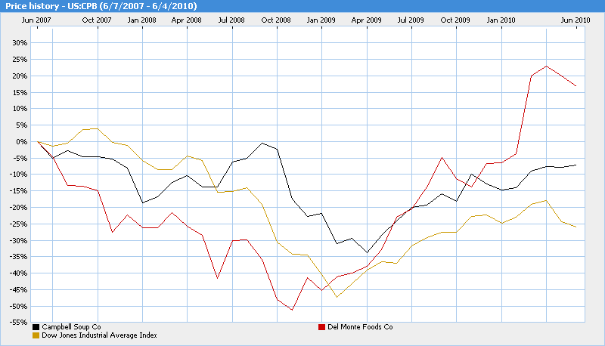Click the -25% y-axis label
Viewport: 605px width, 346px height.
pos(20,224)
